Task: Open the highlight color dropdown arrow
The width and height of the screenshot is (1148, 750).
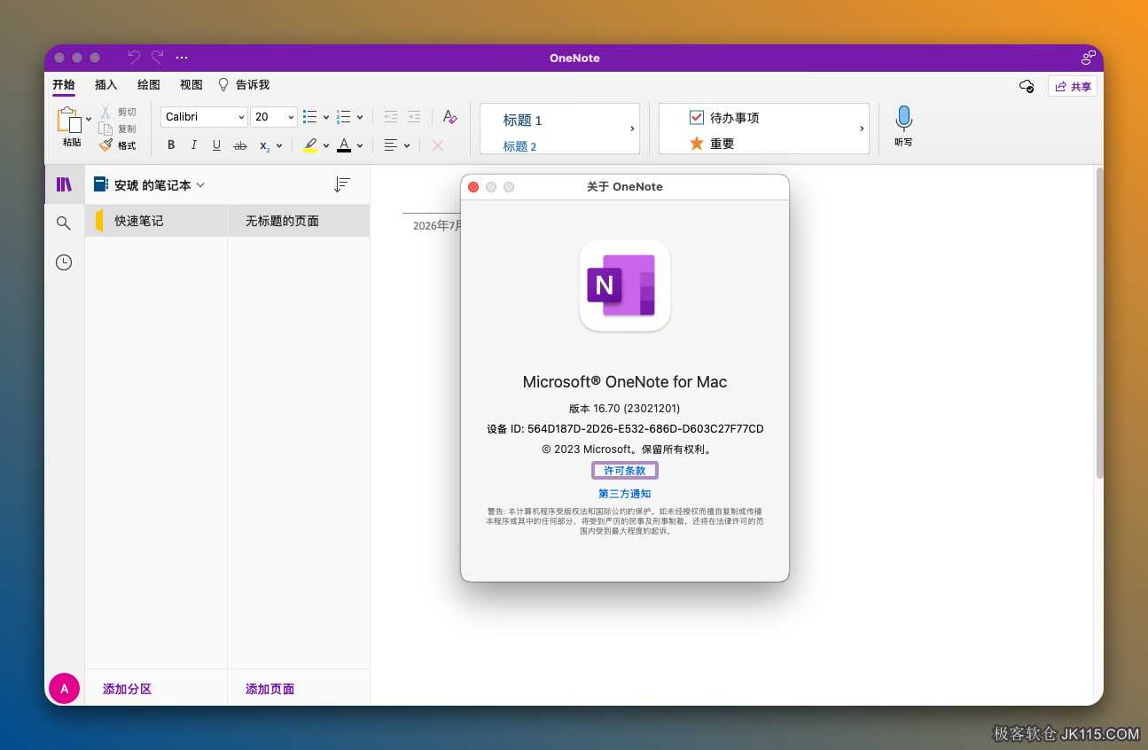Action: pyautogui.click(x=326, y=145)
